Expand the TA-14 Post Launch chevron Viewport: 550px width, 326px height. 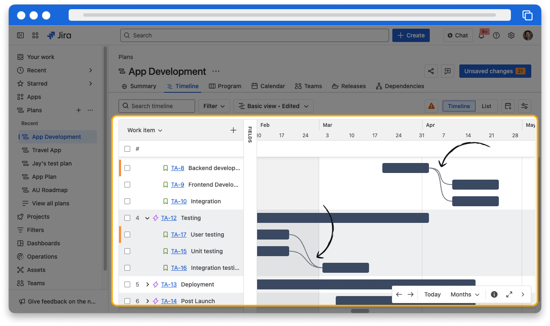point(147,301)
